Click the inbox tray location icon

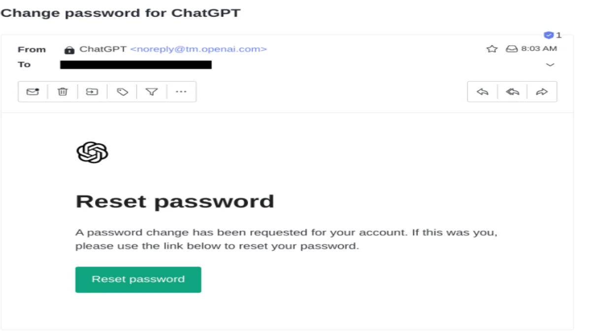pos(512,49)
